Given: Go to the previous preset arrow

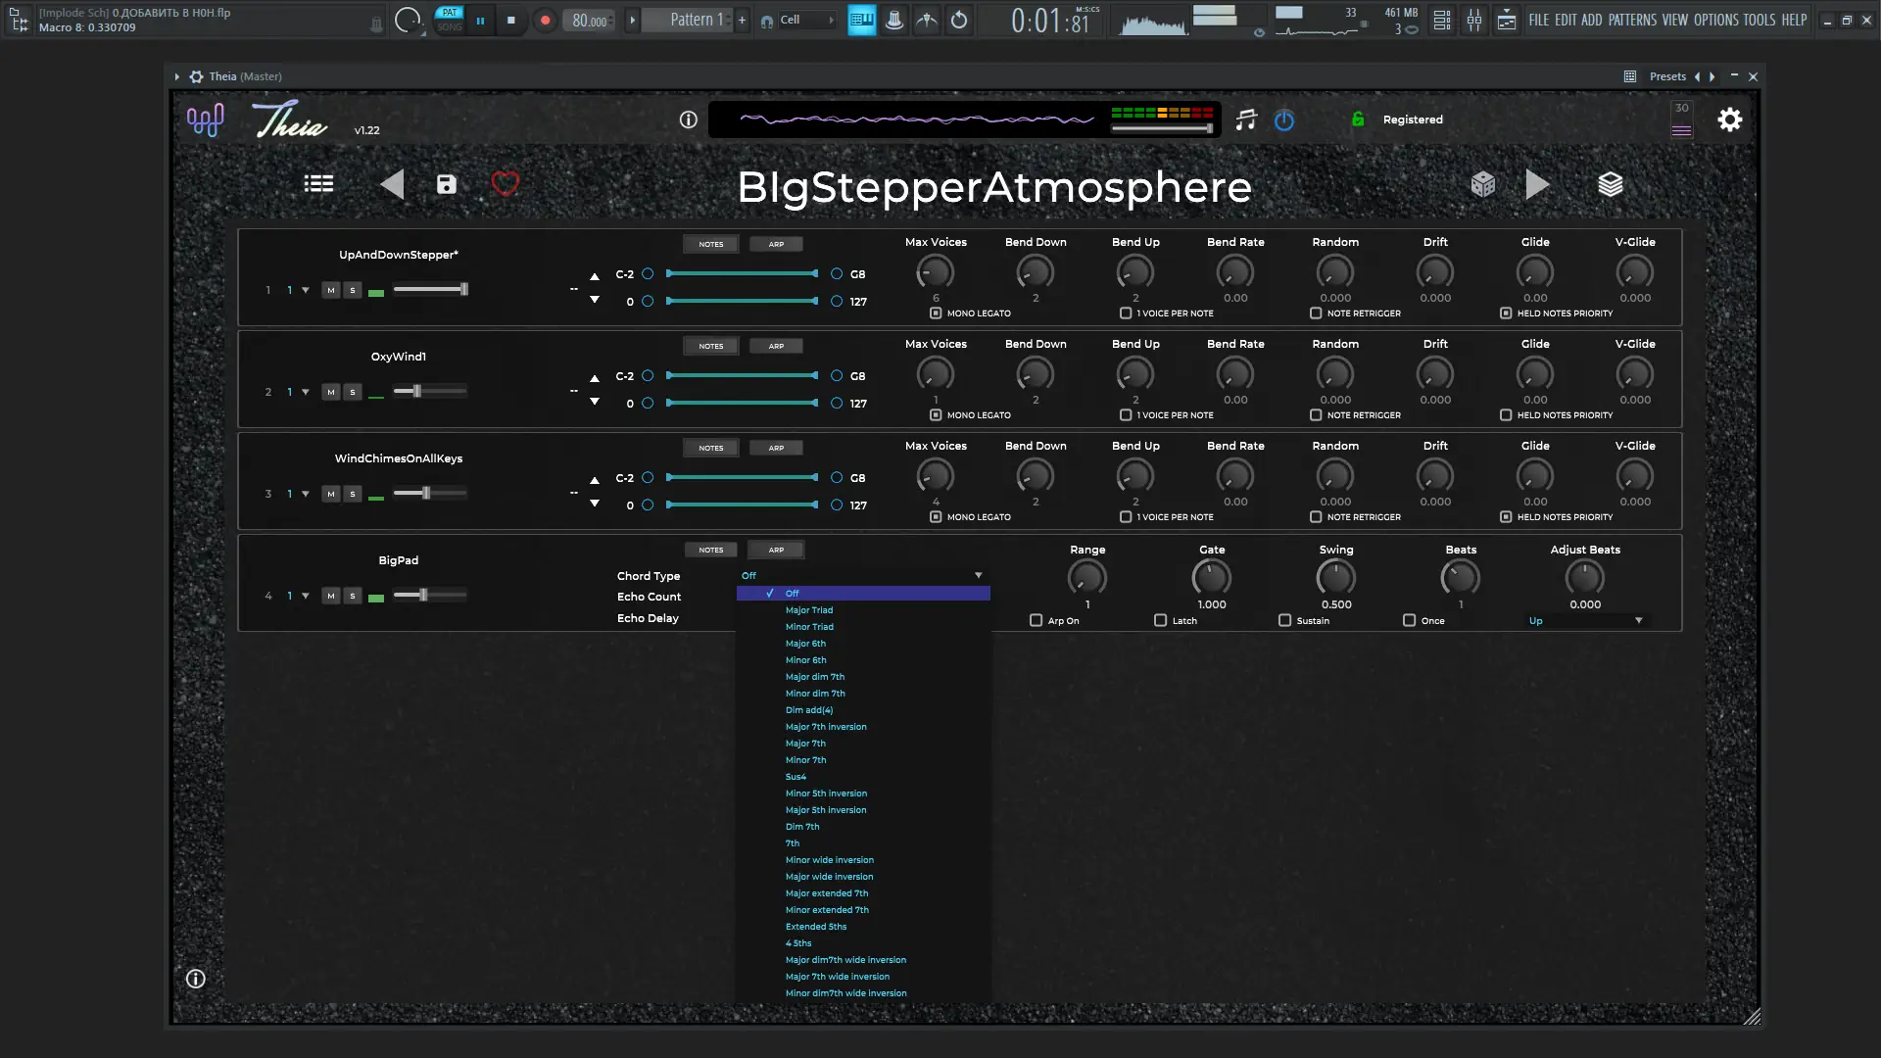Looking at the screenshot, I should [392, 184].
